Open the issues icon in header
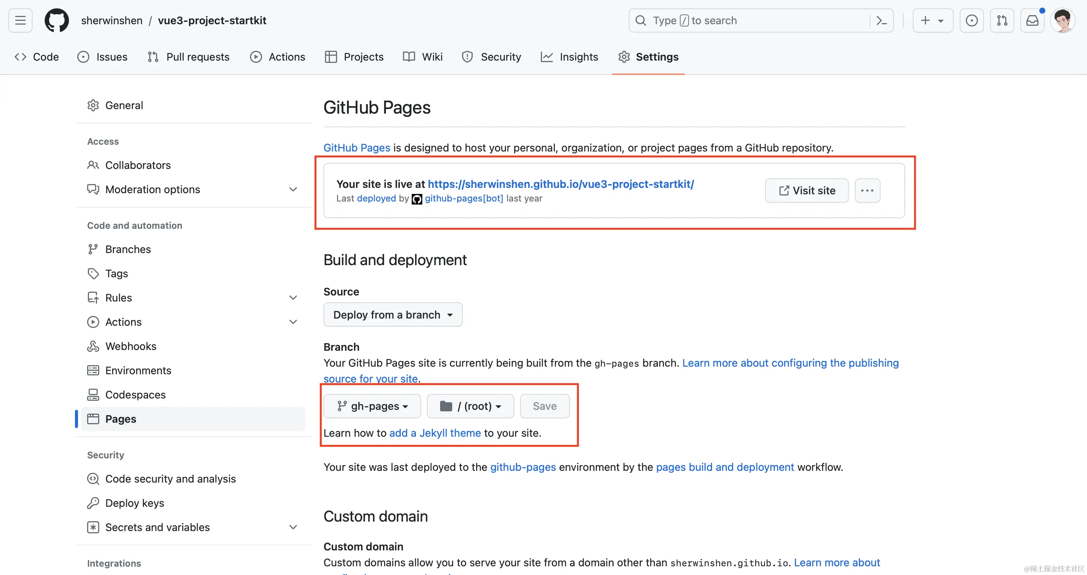The width and height of the screenshot is (1087, 575). (971, 20)
